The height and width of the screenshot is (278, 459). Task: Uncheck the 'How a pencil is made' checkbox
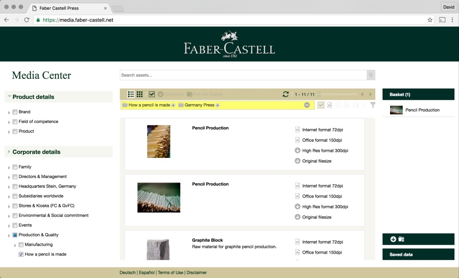point(21,254)
